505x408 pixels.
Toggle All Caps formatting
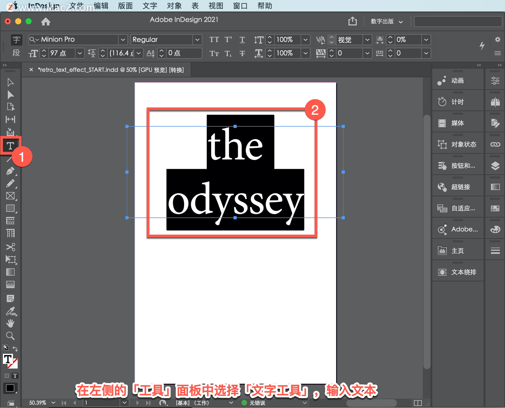point(214,40)
